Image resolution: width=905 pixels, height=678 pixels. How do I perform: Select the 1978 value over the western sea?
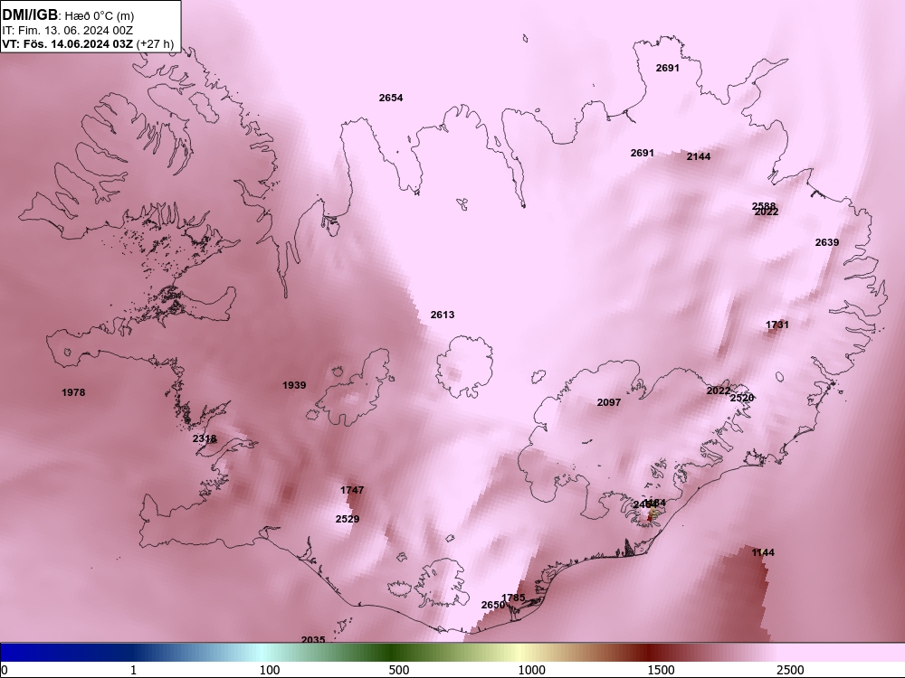tap(73, 392)
